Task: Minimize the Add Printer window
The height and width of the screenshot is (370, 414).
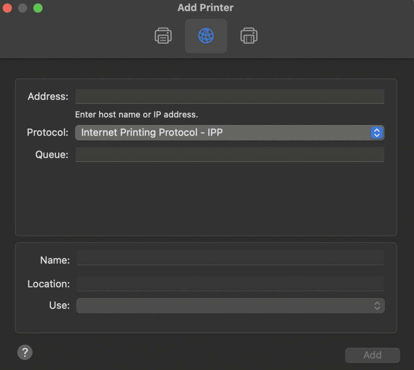Action: 23,8
